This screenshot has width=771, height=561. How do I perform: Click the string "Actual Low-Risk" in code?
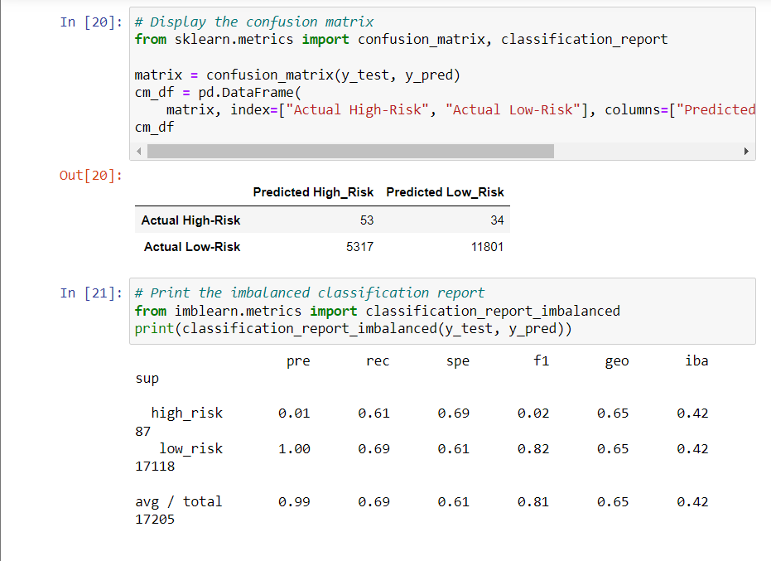513,109
